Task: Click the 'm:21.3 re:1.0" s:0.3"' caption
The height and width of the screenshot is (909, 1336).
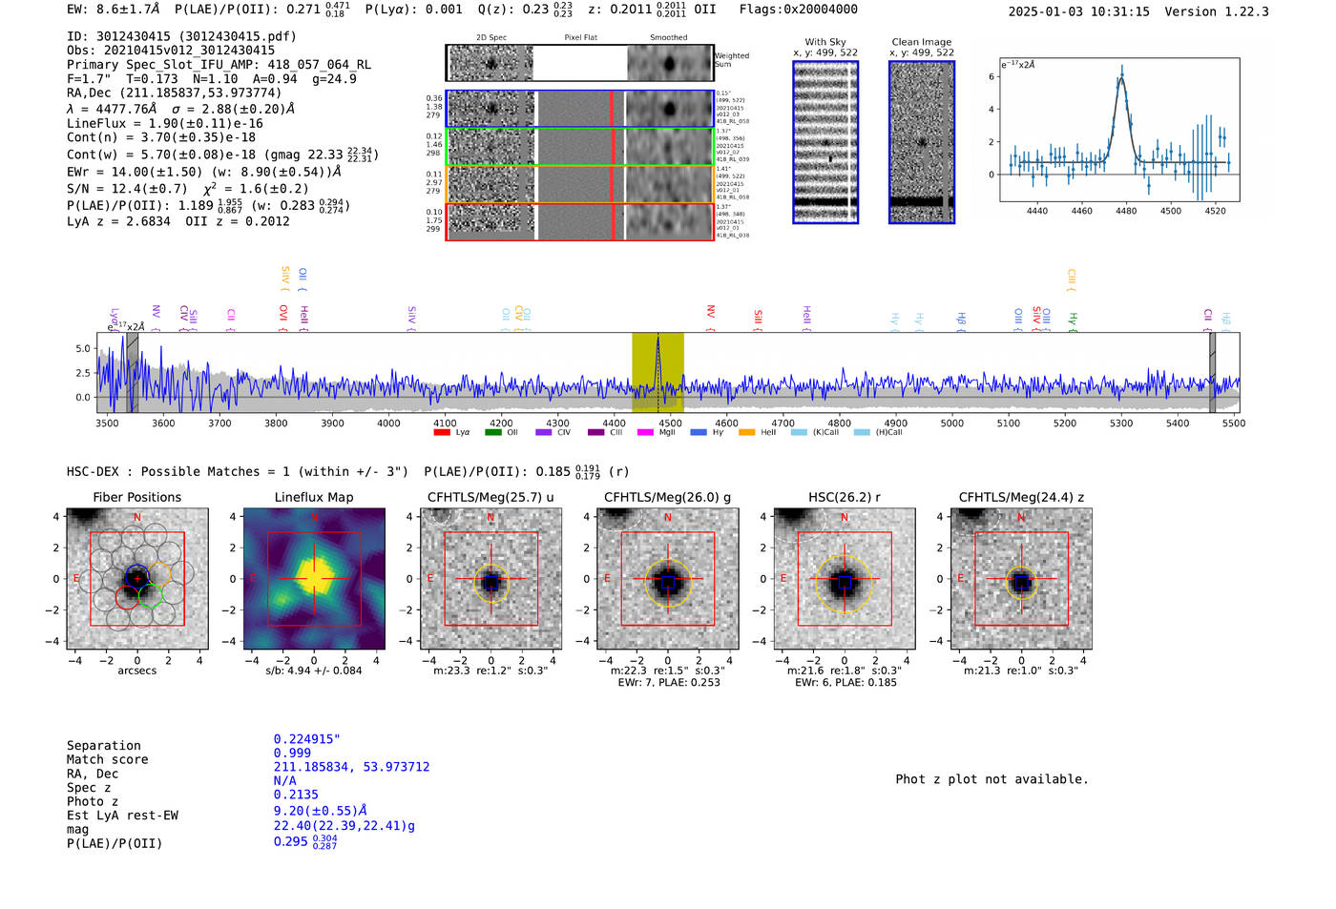Action: tap(1021, 671)
